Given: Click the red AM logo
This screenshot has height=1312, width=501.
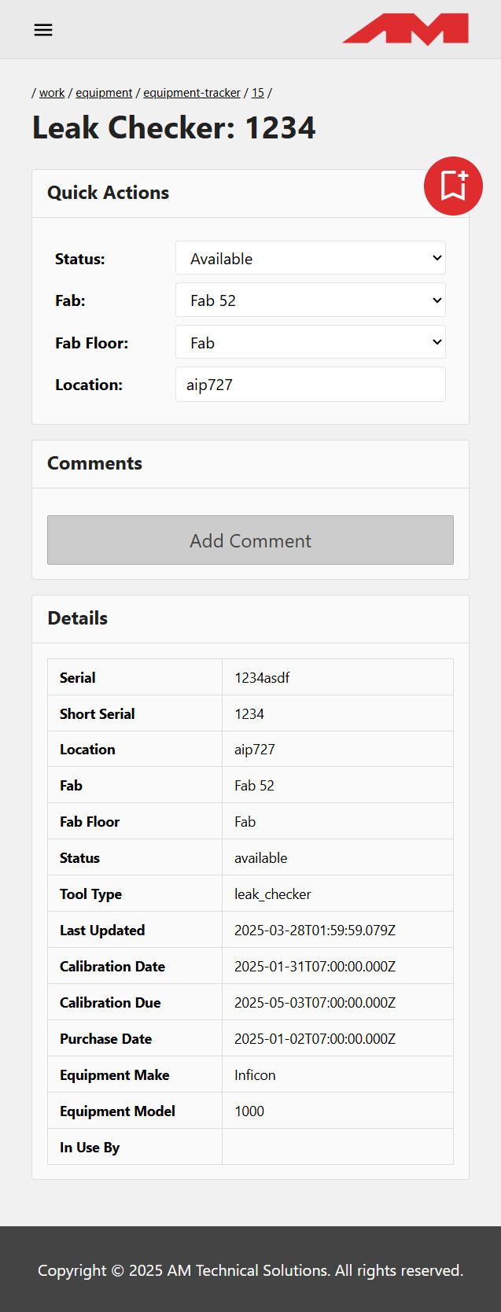Looking at the screenshot, I should point(405,29).
